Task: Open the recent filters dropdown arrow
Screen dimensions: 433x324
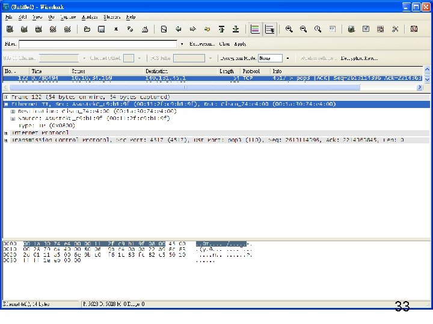Action: point(182,44)
